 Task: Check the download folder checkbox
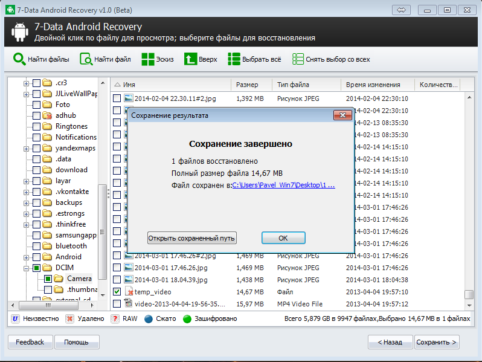[37, 170]
